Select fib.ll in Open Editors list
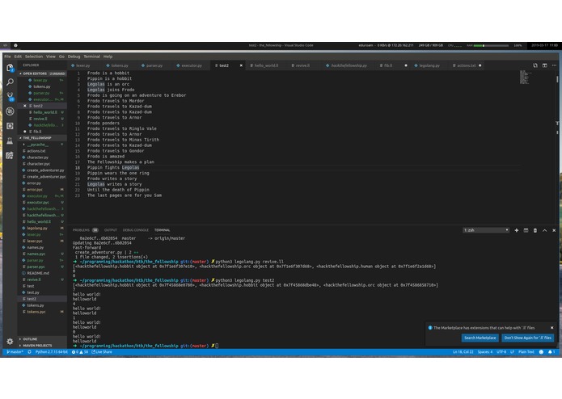 [x=42, y=132]
